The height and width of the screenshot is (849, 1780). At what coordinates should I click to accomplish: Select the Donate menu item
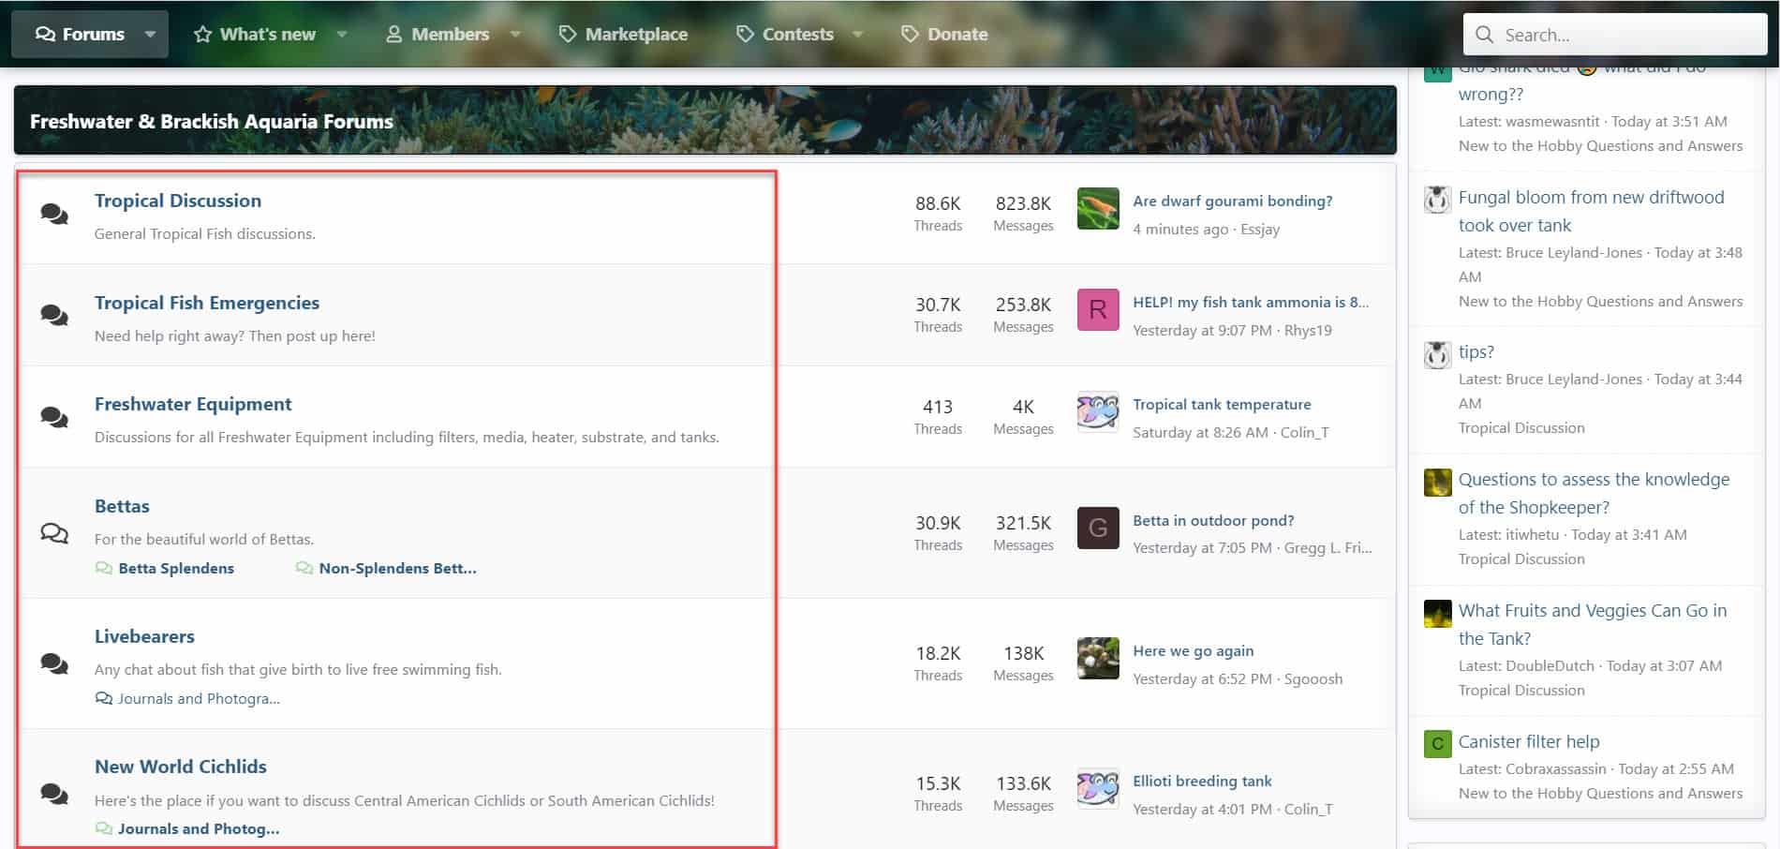[x=957, y=34]
